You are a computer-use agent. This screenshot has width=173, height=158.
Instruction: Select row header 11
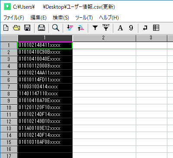click(9, 115)
